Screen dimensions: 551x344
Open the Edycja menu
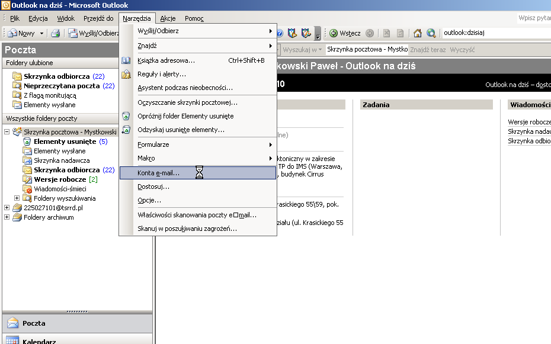[38, 18]
